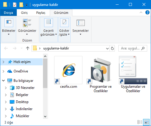Select Bu bilgisayar in navigation pane
Image resolution: width=151 pixels, height=126 pixels.
tap(23, 81)
